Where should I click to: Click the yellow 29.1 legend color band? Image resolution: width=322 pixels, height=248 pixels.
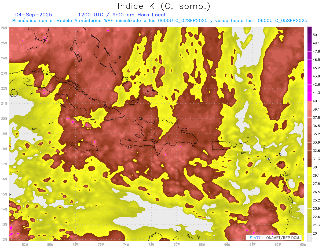click(309, 171)
